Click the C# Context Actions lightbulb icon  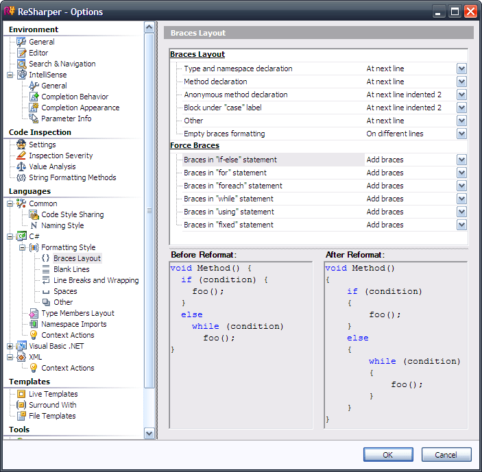[34, 335]
